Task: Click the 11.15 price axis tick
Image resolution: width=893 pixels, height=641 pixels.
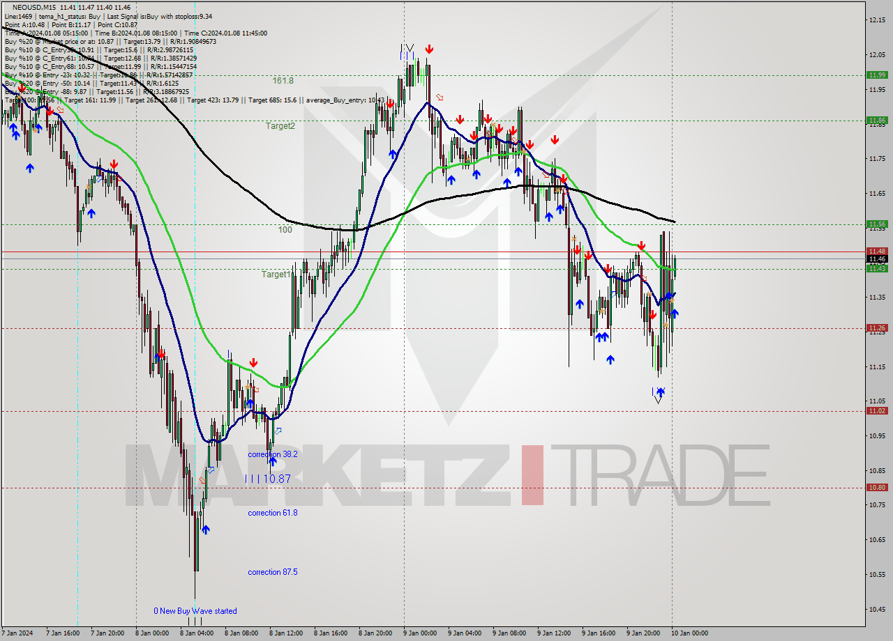Action: (x=877, y=366)
